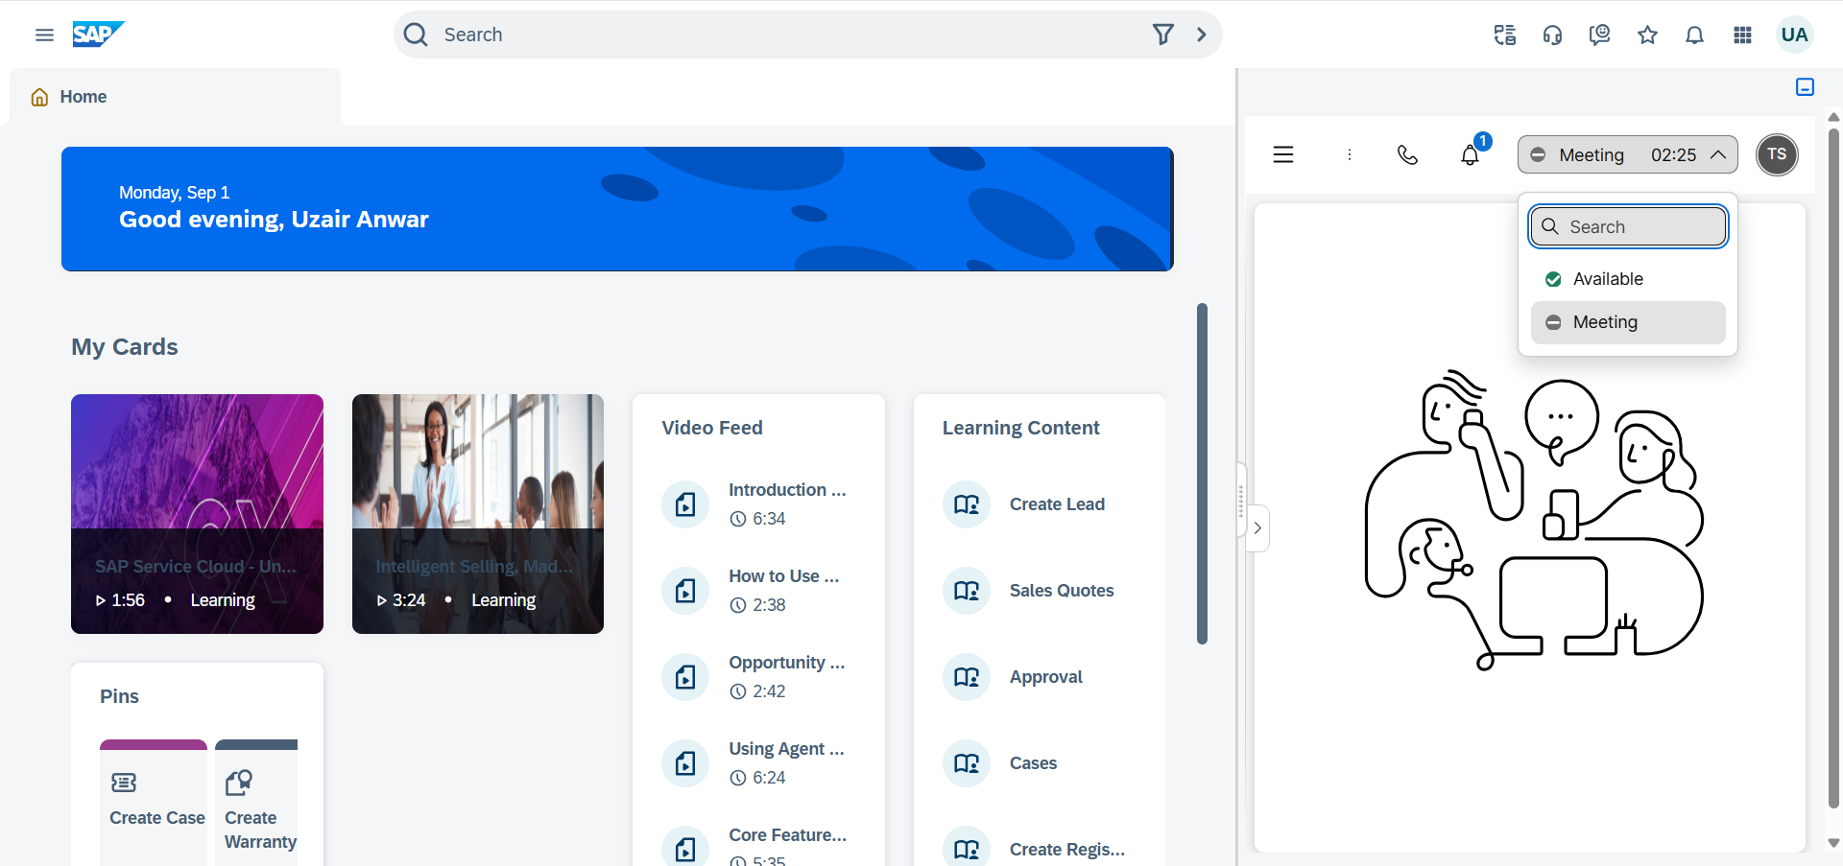Click the Create Case pin tile

tap(154, 801)
